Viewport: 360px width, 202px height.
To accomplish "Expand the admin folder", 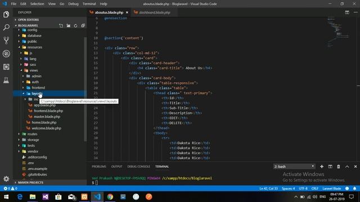I will (37, 76).
